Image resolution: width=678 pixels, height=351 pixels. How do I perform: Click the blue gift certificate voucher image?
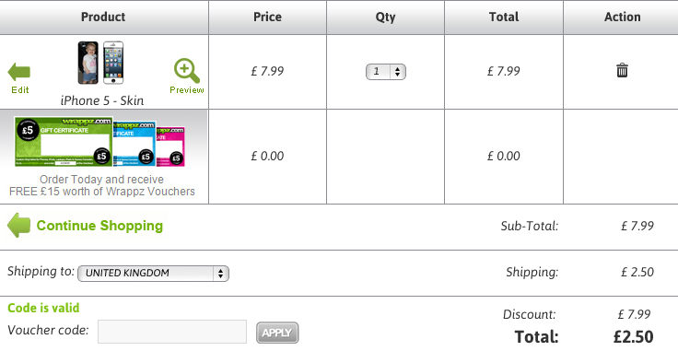(134, 144)
